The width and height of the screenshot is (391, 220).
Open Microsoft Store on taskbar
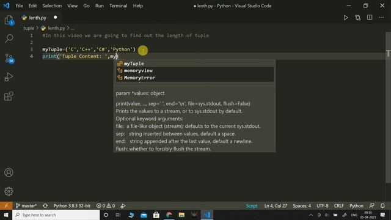[156, 215]
